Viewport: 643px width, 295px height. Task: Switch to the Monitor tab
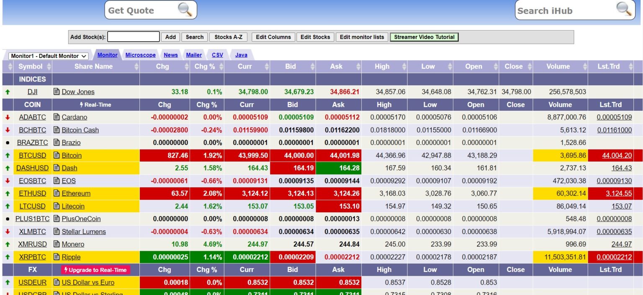pyautogui.click(x=108, y=55)
